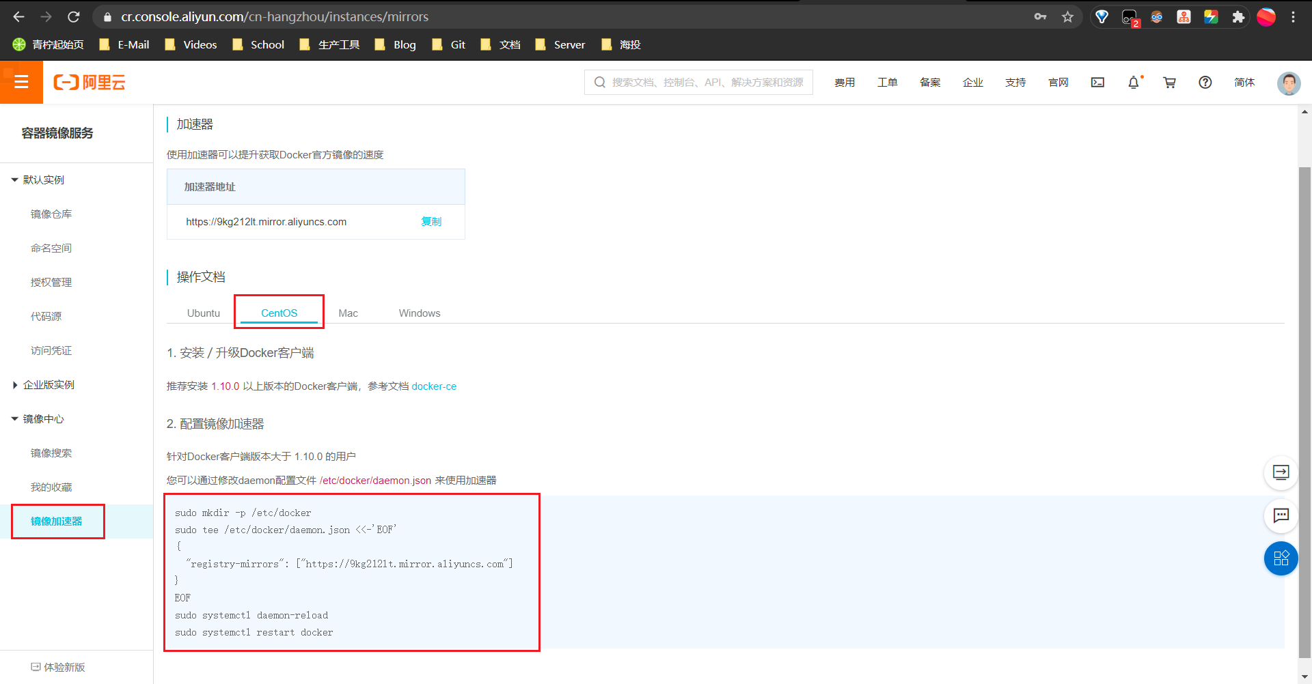Switch to the CentOS docs tab
Viewport: 1312px width, 684px height.
(x=279, y=313)
